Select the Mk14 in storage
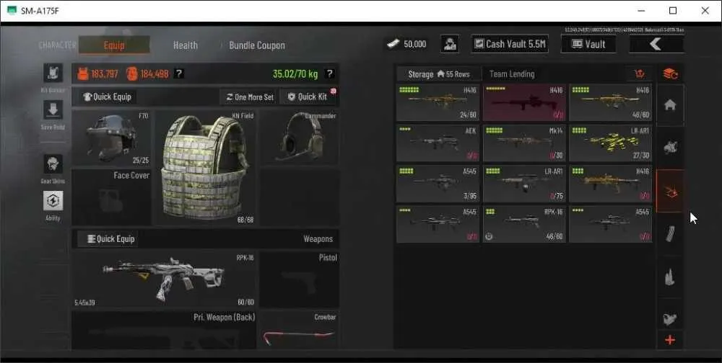 524,143
